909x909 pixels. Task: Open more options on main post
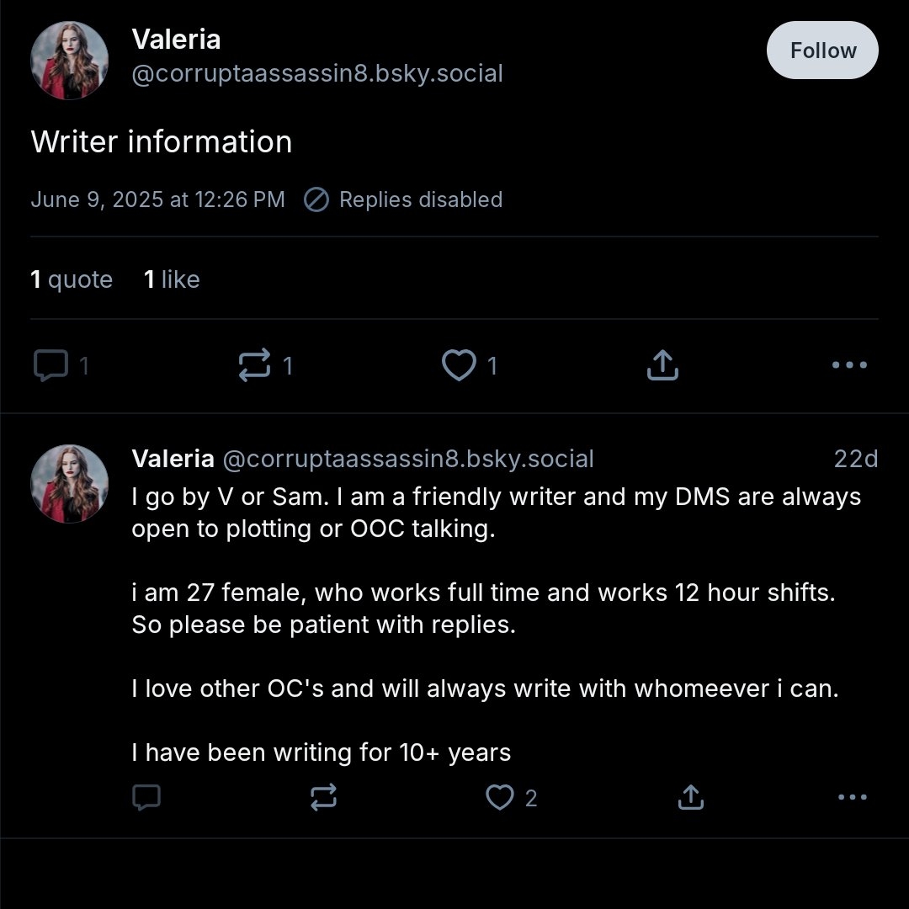coord(848,365)
